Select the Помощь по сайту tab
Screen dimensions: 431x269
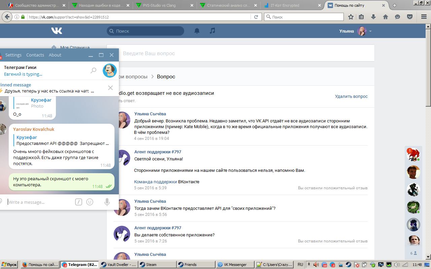pos(356,5)
